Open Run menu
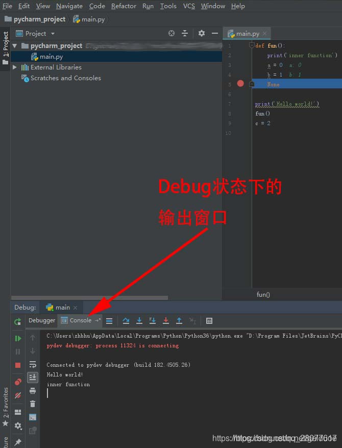Viewport: 342px width, 448px height. 148,6
